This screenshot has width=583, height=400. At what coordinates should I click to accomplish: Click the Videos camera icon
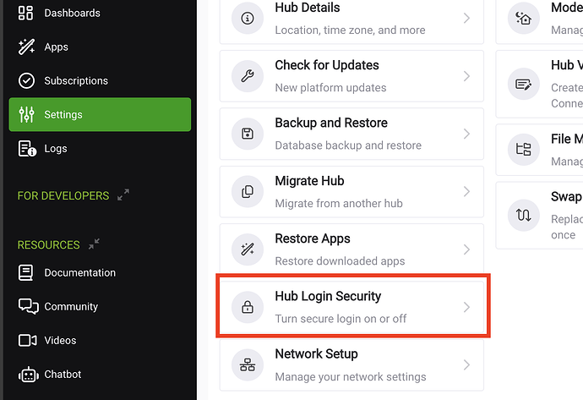[x=27, y=341]
